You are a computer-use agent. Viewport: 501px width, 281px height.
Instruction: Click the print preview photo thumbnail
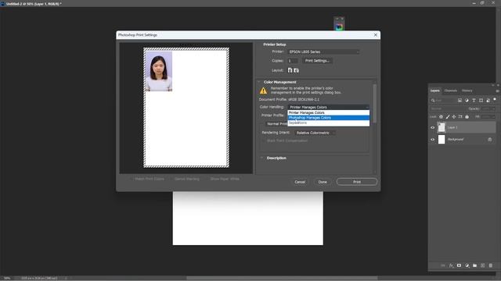point(158,71)
